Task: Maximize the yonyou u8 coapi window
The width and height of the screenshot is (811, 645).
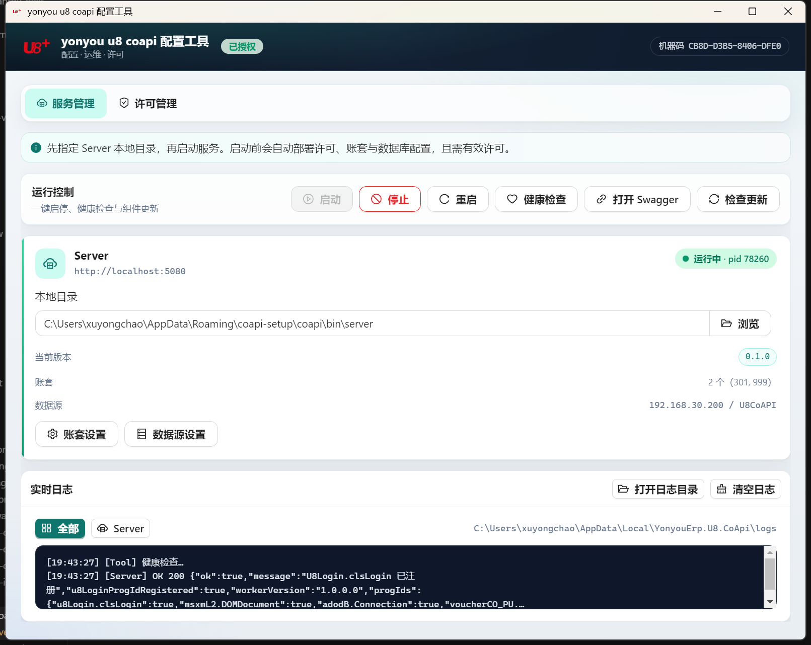Action: (752, 11)
